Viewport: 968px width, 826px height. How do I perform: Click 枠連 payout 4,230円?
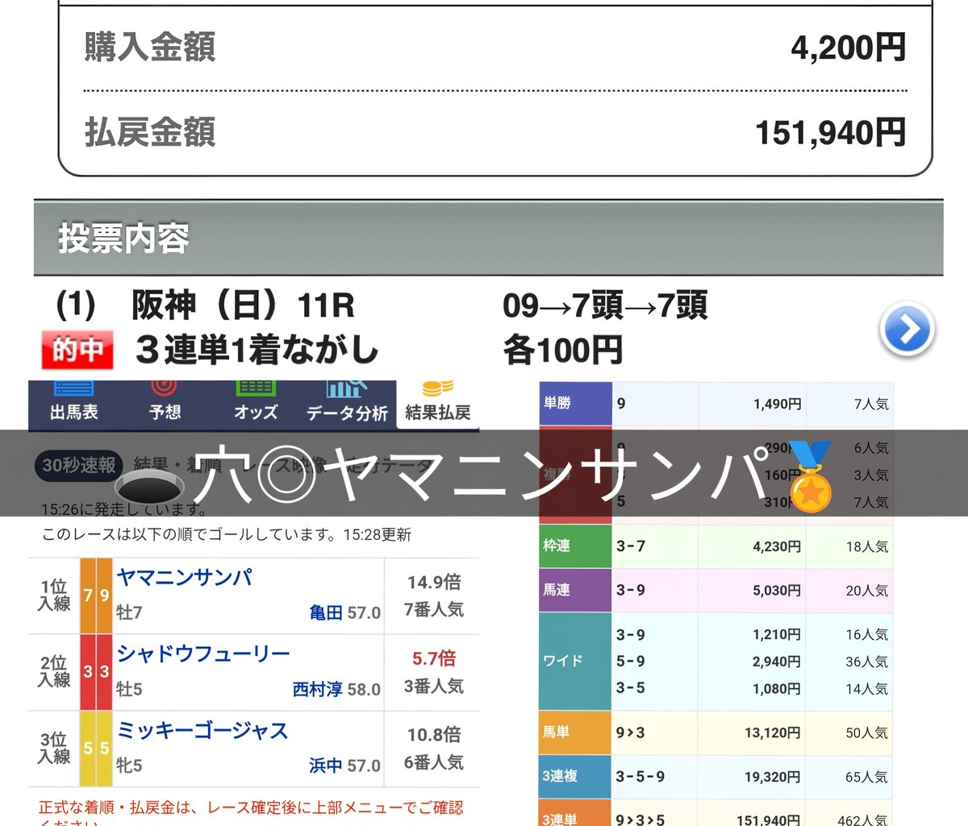click(x=777, y=546)
